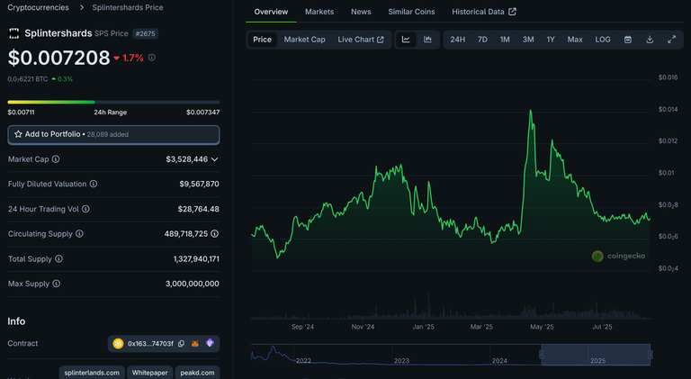Switch to candlestick chart view icon
This screenshot has height=379, width=691.
coord(427,40)
